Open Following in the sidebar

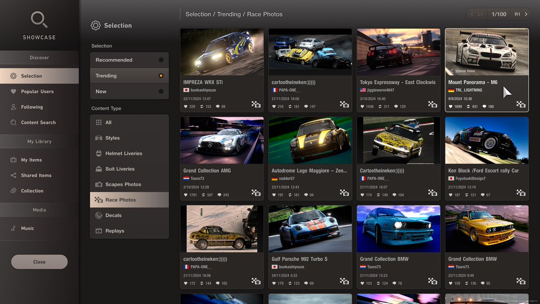pos(39,107)
